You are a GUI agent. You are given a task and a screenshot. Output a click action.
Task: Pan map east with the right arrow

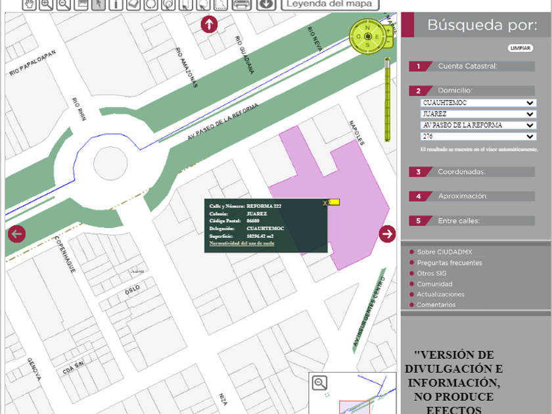[x=387, y=234]
